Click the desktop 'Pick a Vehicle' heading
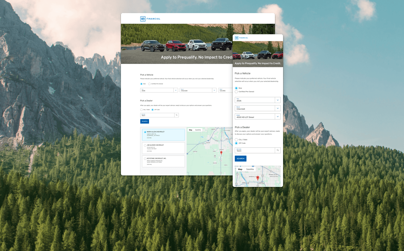 pos(147,75)
